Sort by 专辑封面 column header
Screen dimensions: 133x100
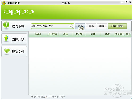(x=120, y=34)
